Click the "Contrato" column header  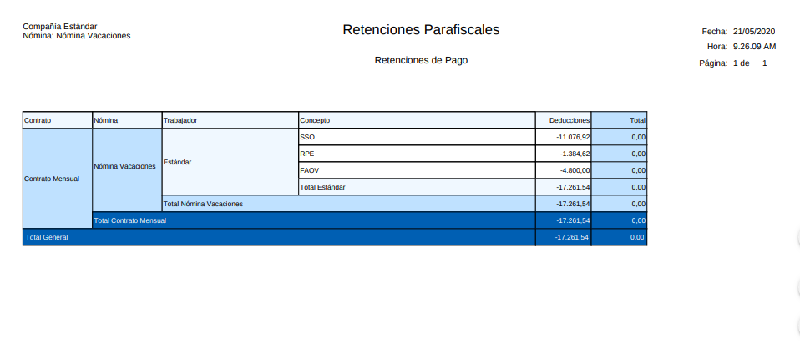(x=58, y=120)
